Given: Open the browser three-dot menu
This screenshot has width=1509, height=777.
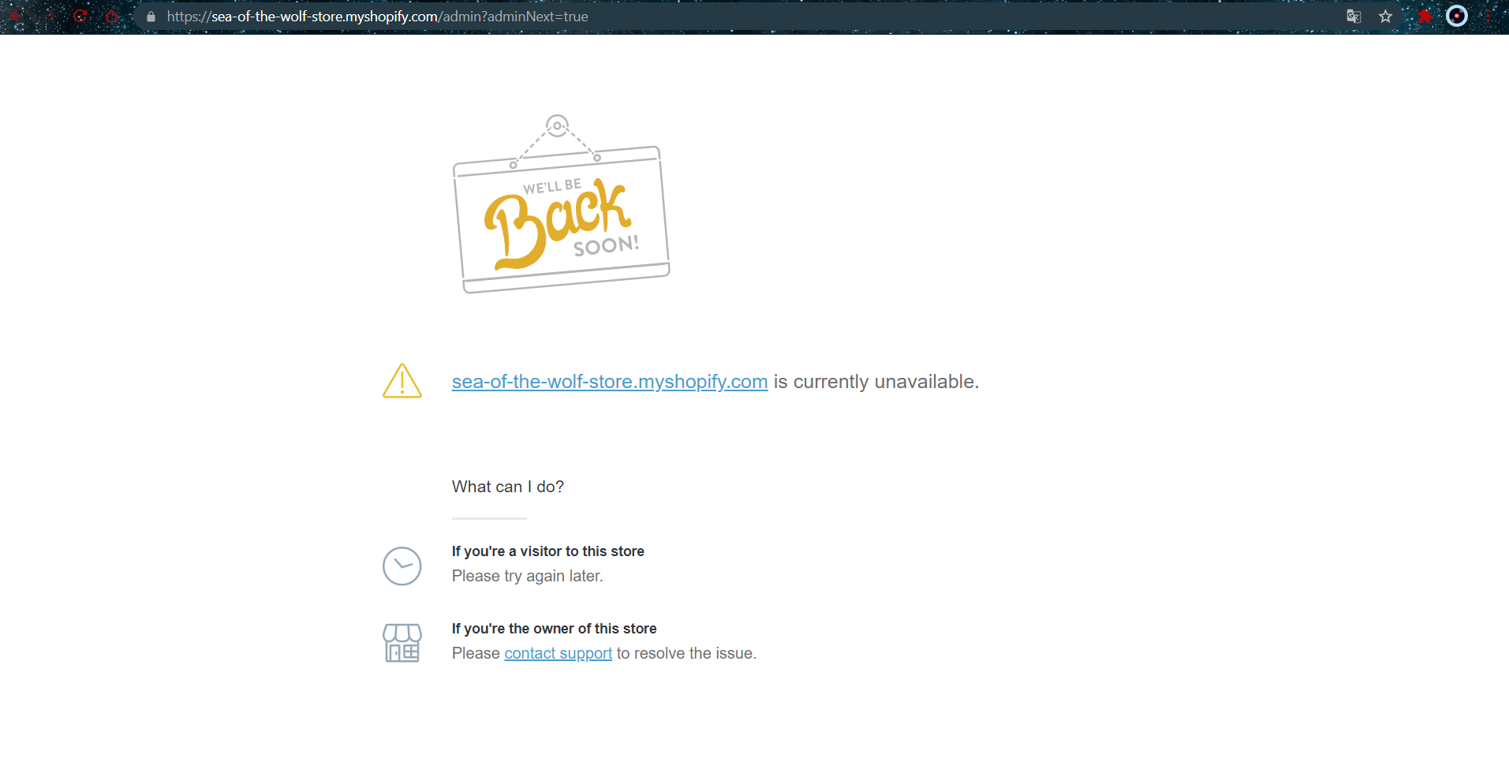Looking at the screenshot, I should click(x=1488, y=17).
